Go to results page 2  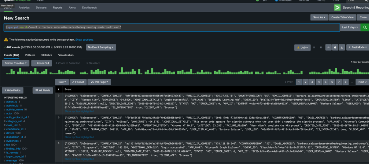click(x=305, y=82)
